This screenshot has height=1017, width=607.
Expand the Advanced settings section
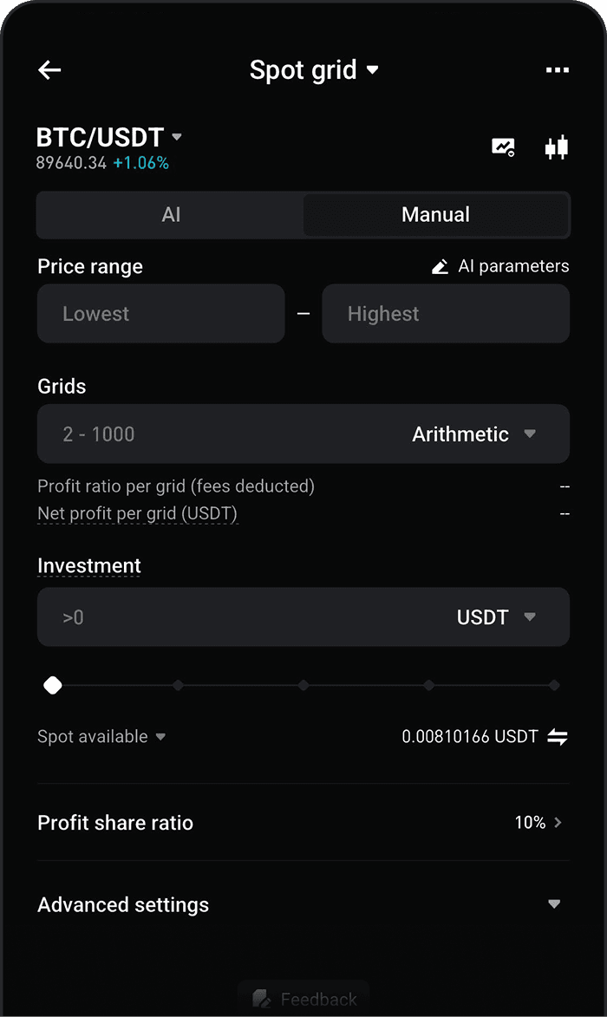coord(554,904)
